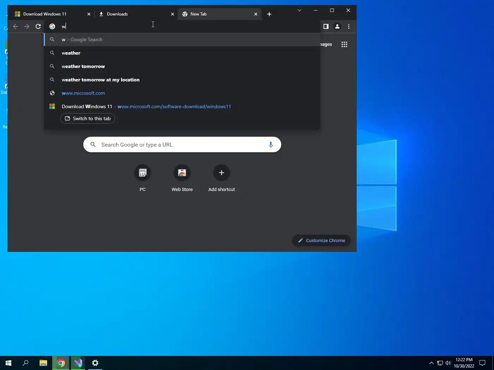
Task: Start voice search with the microphone icon
Action: pos(271,144)
